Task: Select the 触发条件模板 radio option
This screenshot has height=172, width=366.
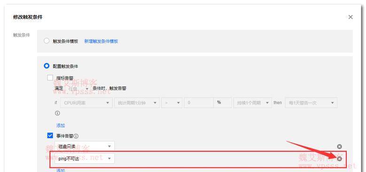Action: [x=47, y=41]
